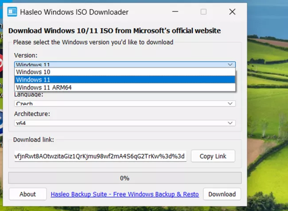Click the Version: label text
Screen dimensions: 288x211
pyautogui.click(x=26, y=55)
